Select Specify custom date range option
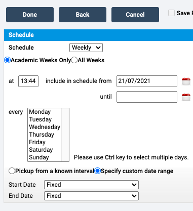The height and width of the screenshot is (211, 193). pos(97,171)
